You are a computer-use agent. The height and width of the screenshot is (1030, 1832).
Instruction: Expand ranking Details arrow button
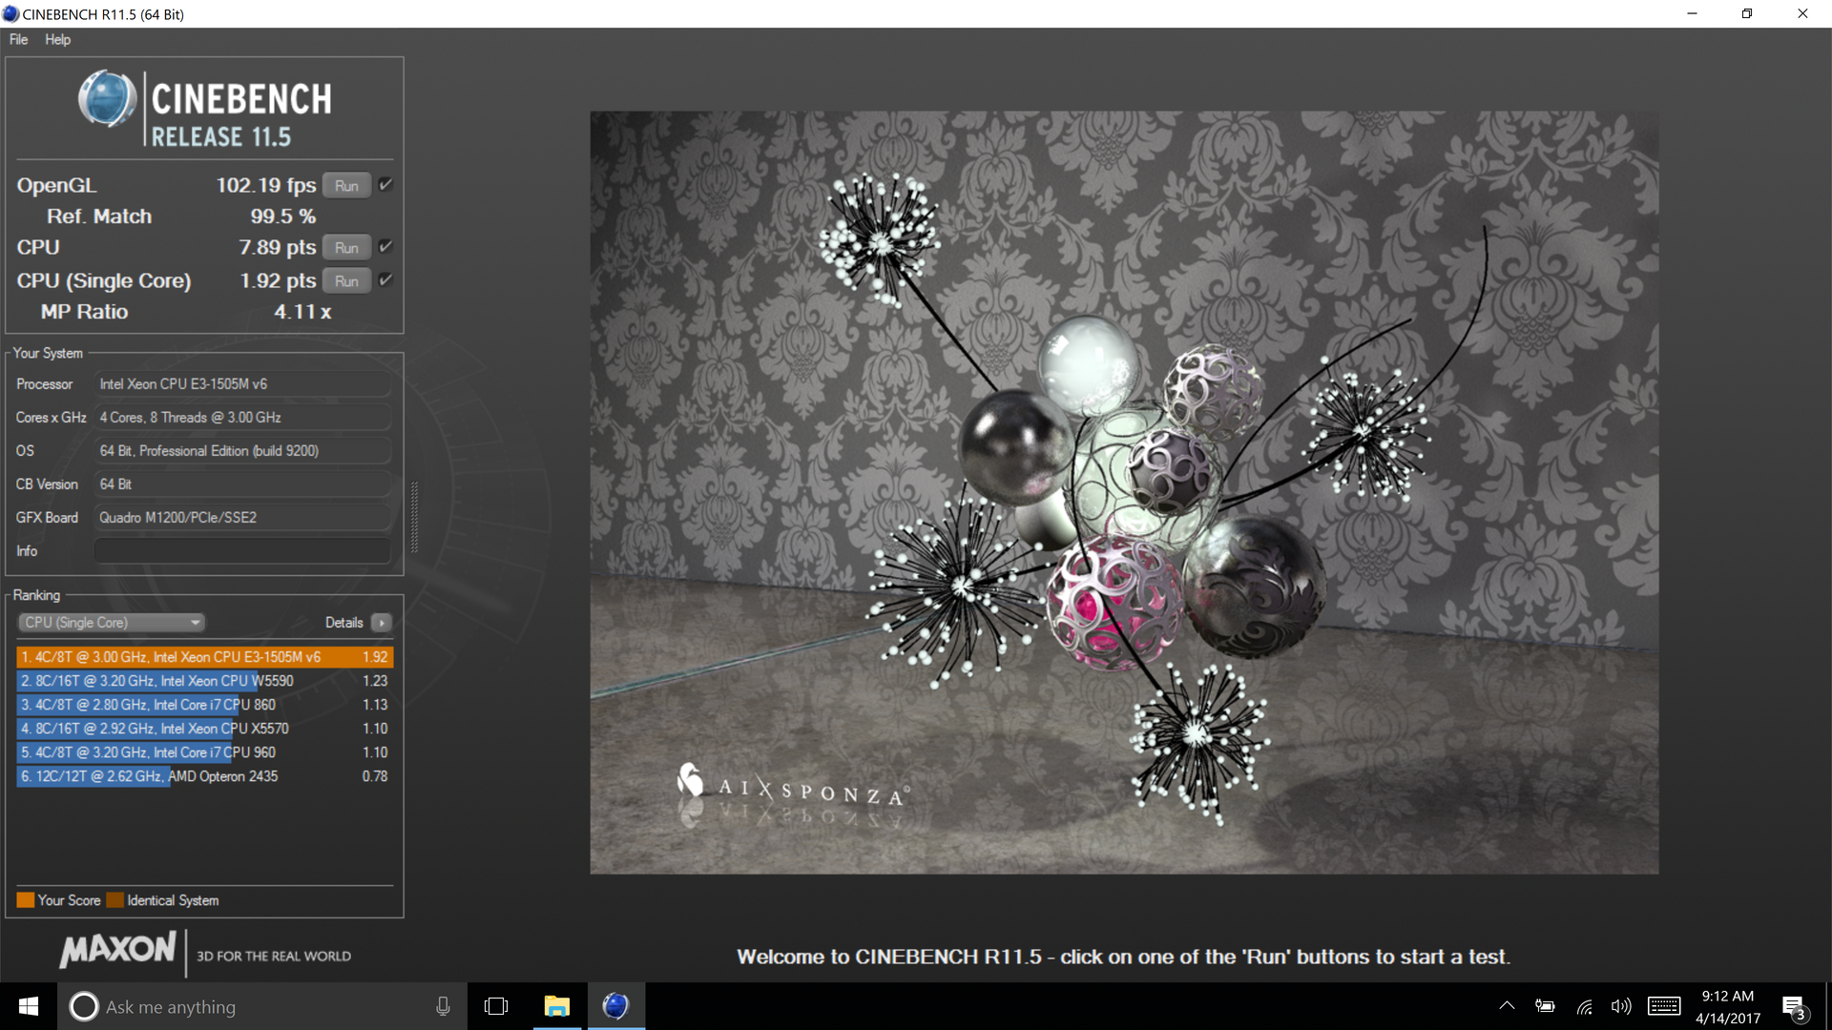[x=382, y=623]
